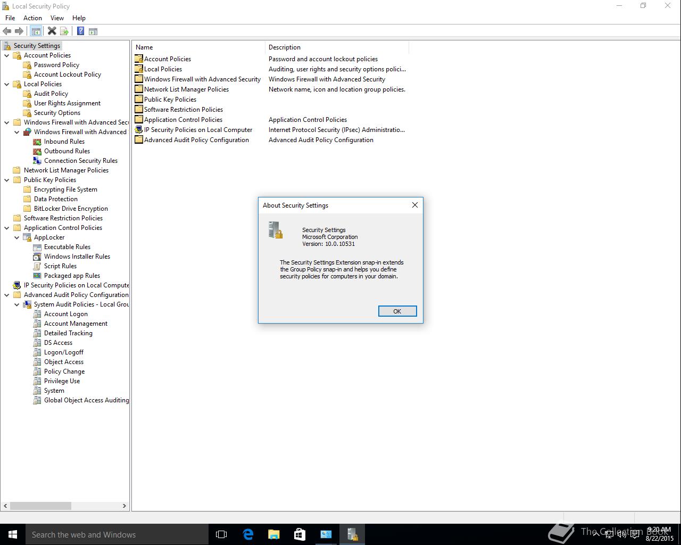
Task: Click IP Security Policies icon in tree
Action: click(17, 285)
